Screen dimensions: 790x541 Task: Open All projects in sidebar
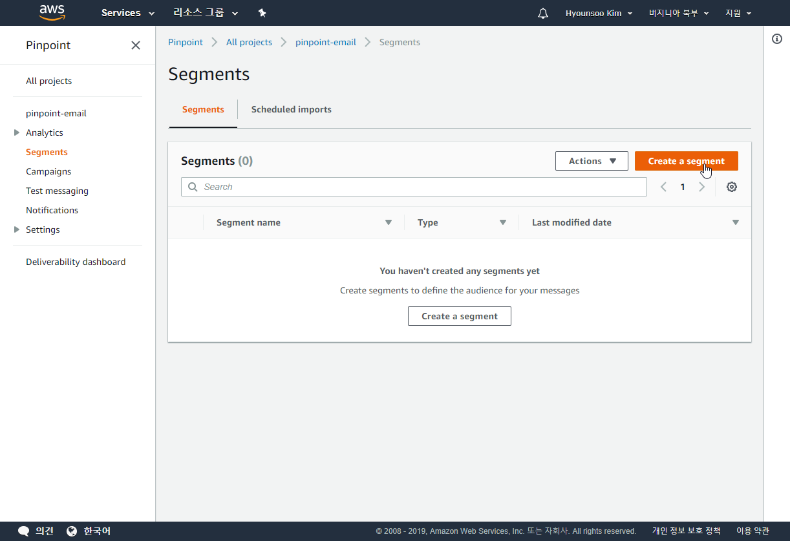49,81
